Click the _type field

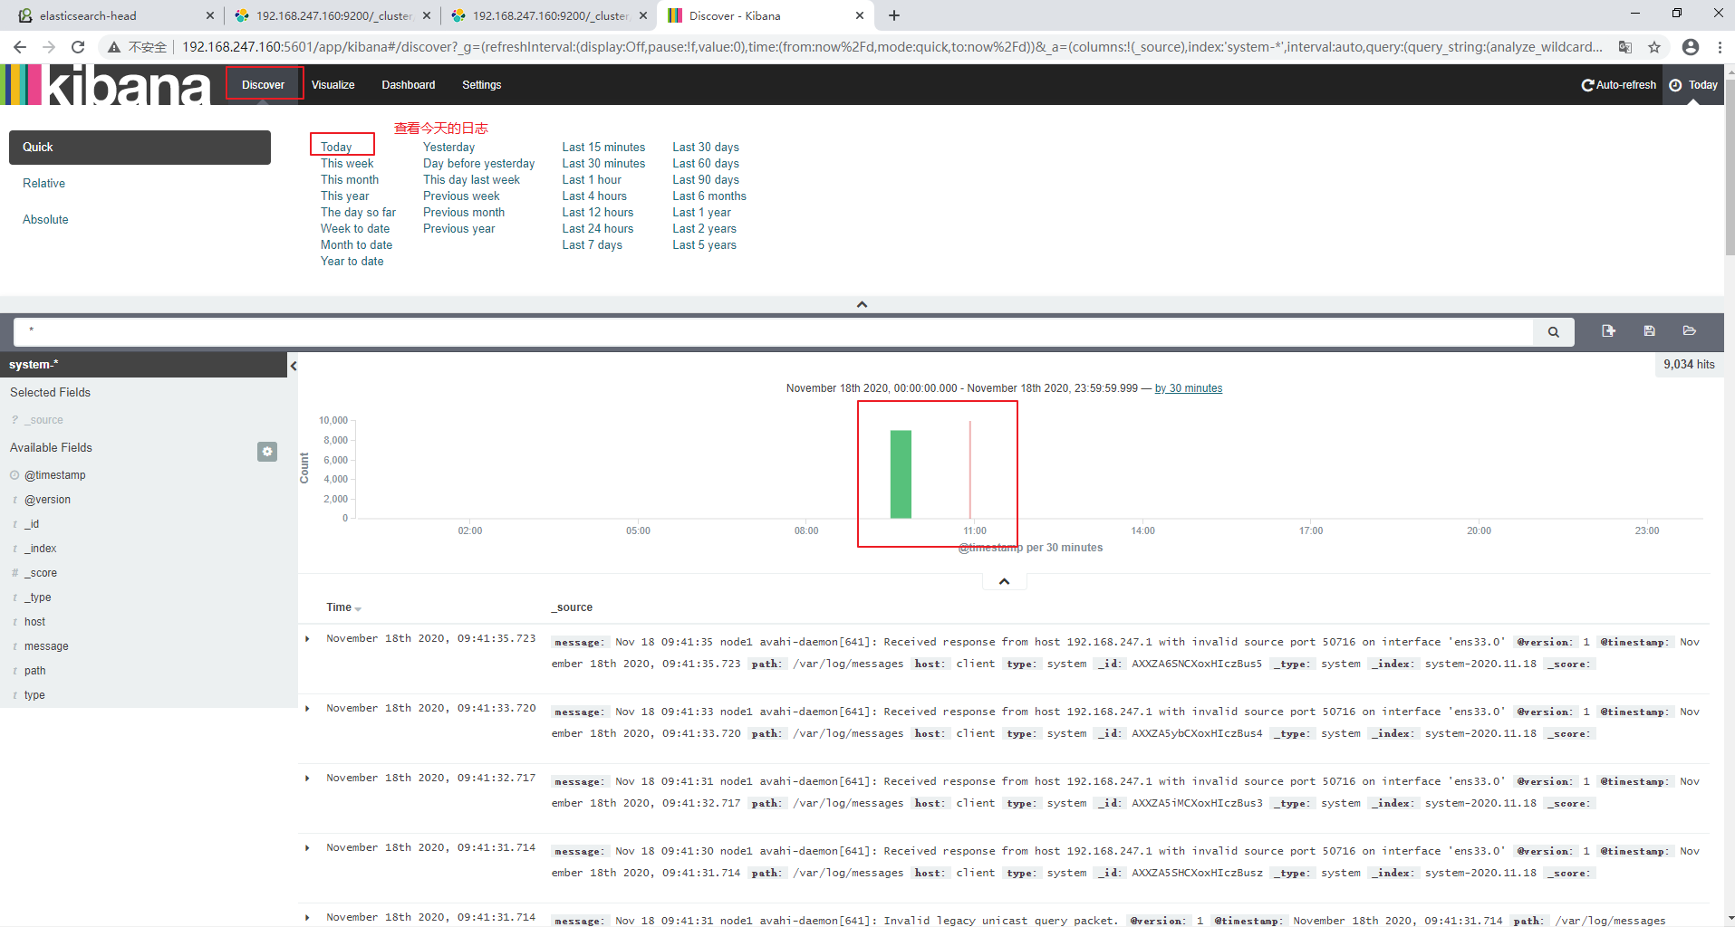tap(38, 597)
